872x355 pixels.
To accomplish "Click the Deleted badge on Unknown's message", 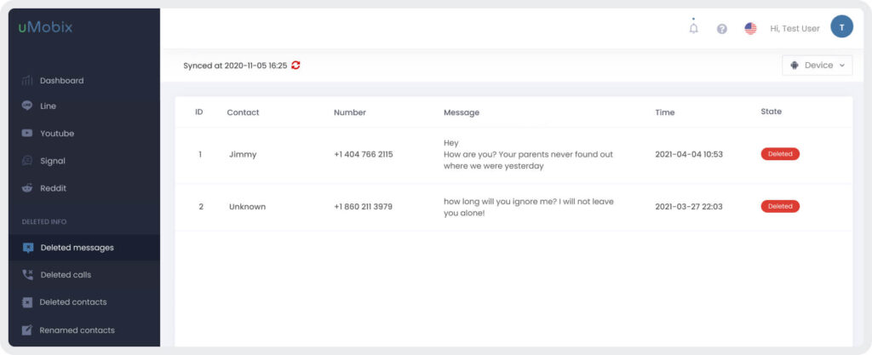I will click(780, 206).
